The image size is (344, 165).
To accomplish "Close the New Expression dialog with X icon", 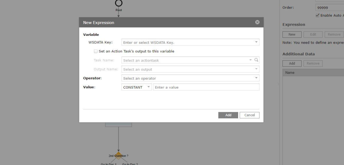I will pyautogui.click(x=257, y=23).
